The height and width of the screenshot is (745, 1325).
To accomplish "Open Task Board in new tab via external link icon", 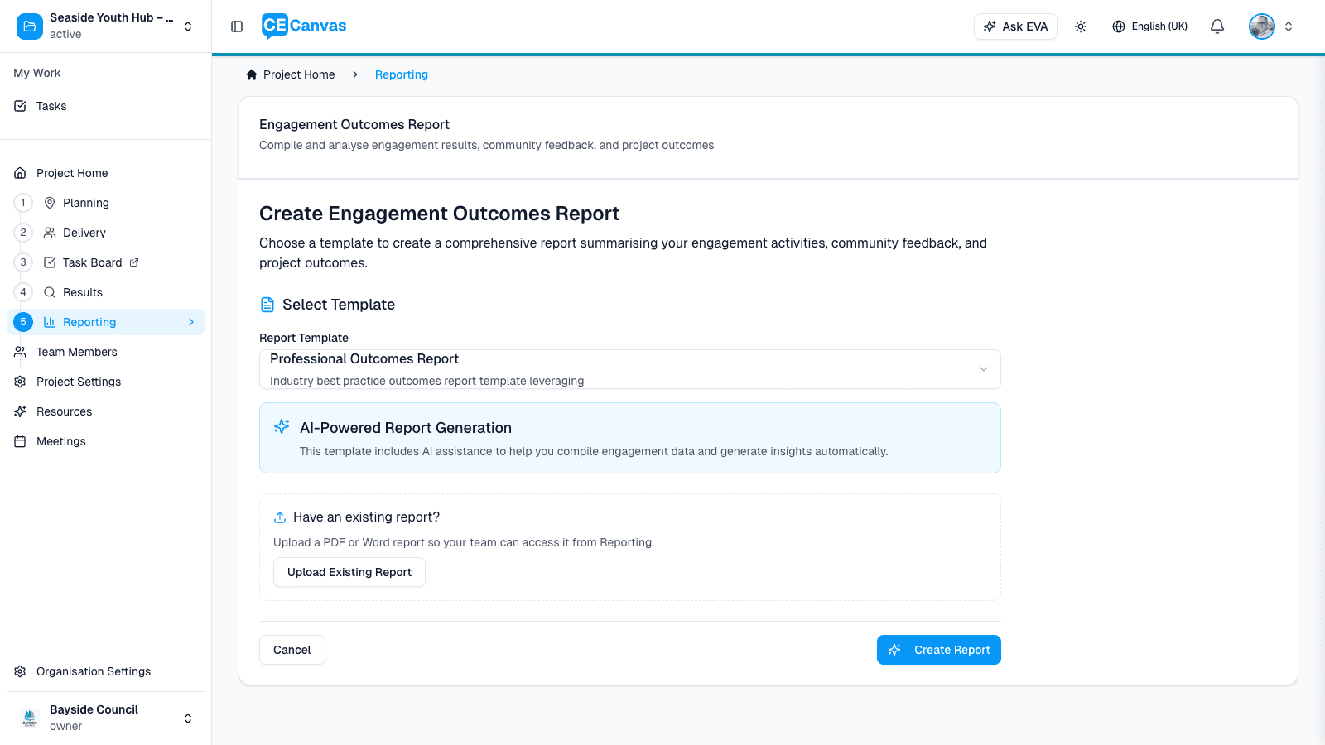I will [x=133, y=262].
